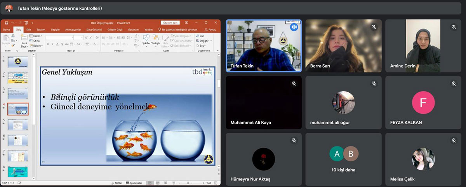Expand the Düzen layout dropdown
Image resolution: width=466 pixels, height=187 pixels.
(37, 36)
